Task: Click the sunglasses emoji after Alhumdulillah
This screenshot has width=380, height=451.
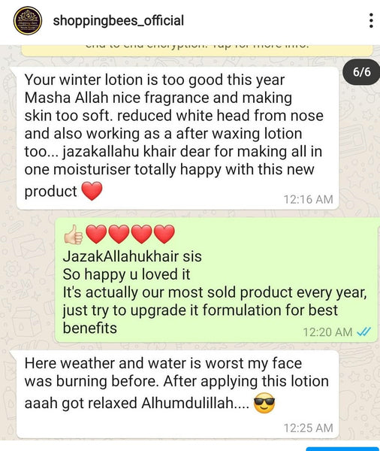Action: tap(264, 403)
